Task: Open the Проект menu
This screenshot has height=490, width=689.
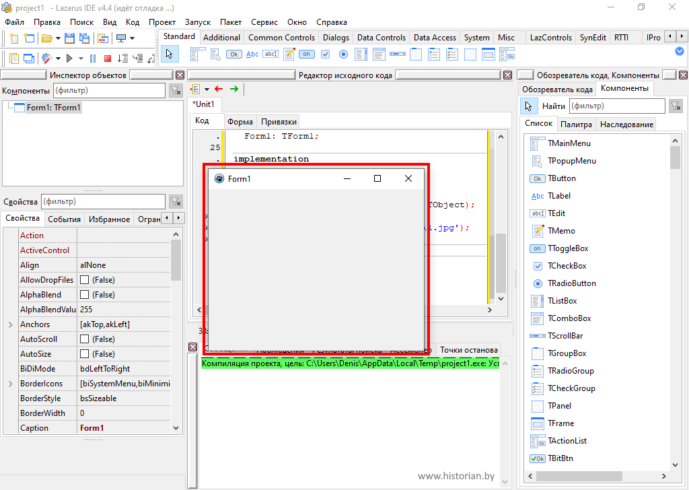Action: click(162, 22)
